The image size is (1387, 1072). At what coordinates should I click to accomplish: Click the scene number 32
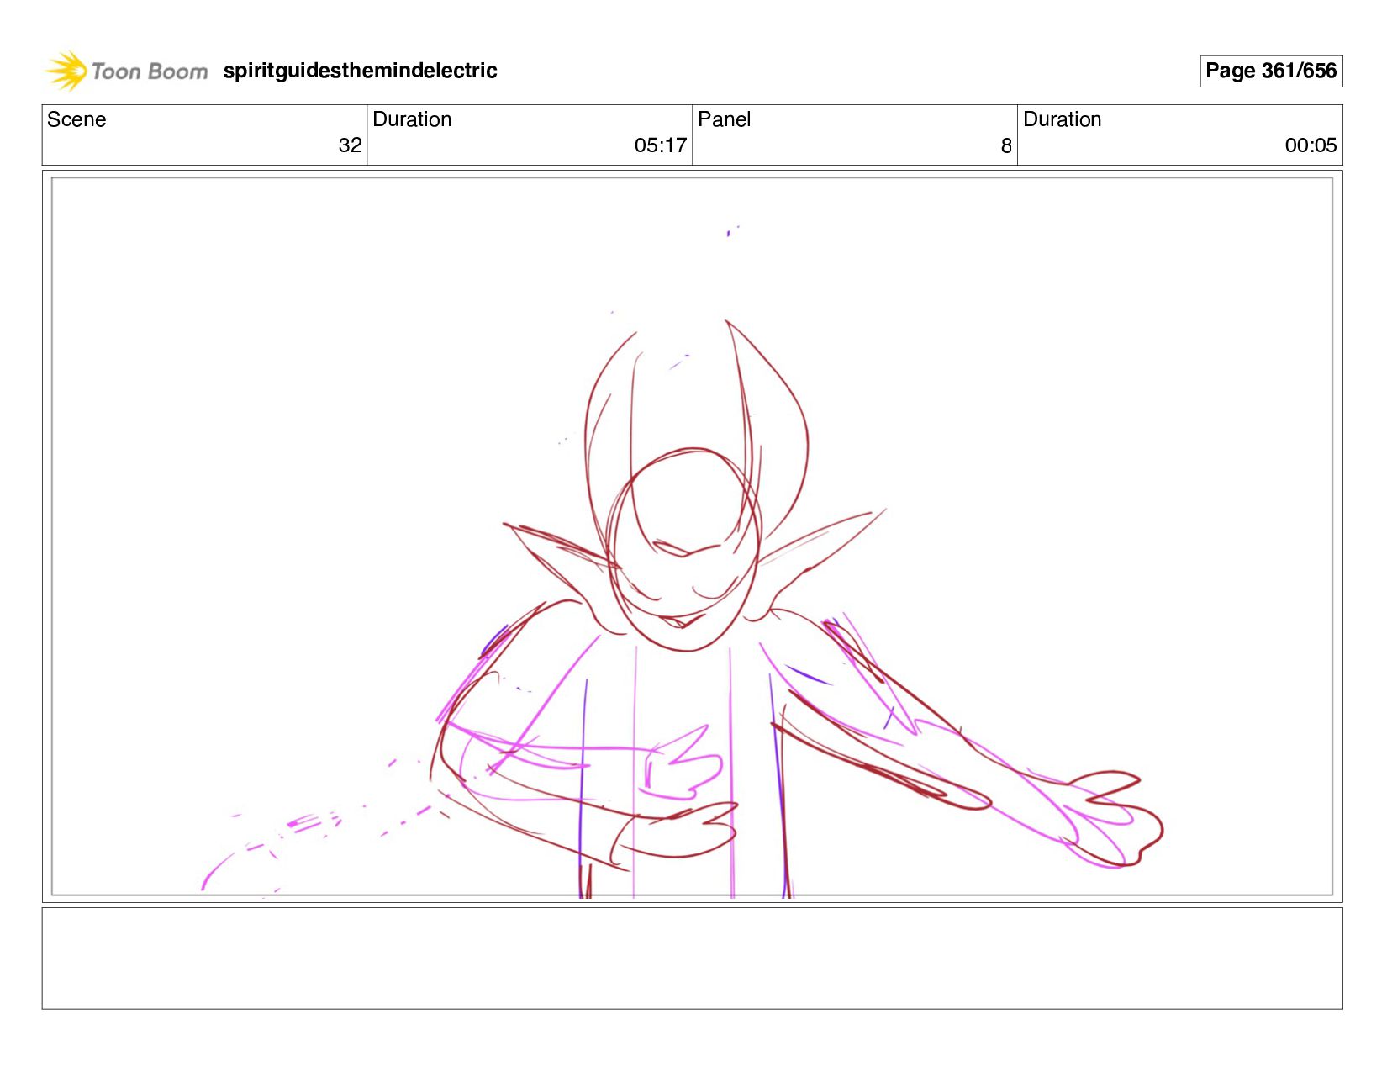(351, 145)
